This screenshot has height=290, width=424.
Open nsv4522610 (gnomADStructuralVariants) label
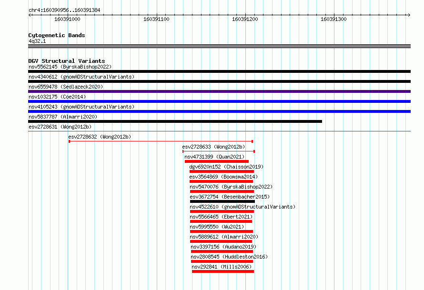tap(242, 207)
